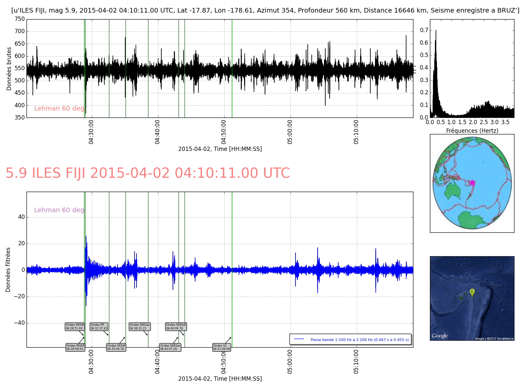Image resolution: width=530 pixels, height=386 pixels.
Task: Click the yellow pin marker on the satellite map
Action: (x=472, y=292)
